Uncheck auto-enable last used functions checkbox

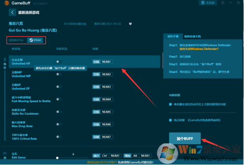pos(170,104)
